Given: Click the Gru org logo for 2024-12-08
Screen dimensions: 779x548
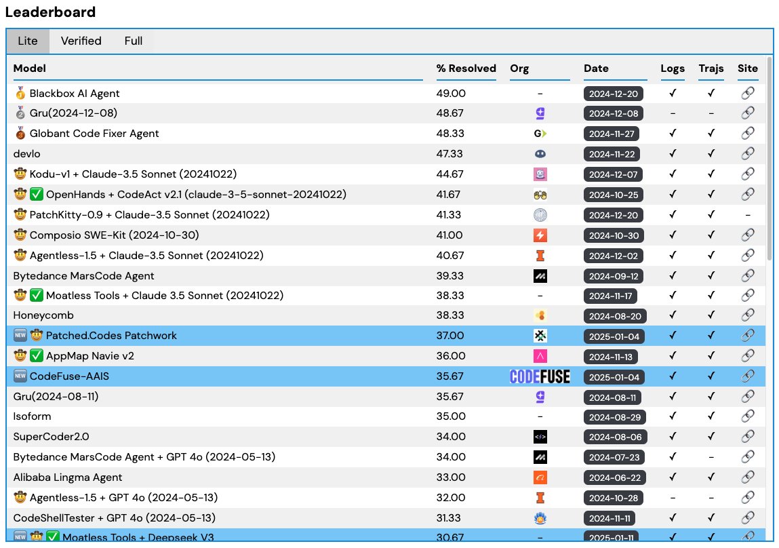Looking at the screenshot, I should [x=540, y=113].
